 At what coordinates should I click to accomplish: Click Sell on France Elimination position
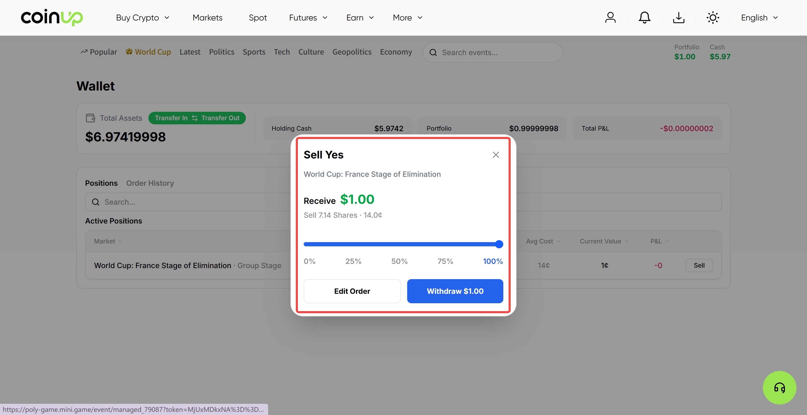click(x=699, y=265)
